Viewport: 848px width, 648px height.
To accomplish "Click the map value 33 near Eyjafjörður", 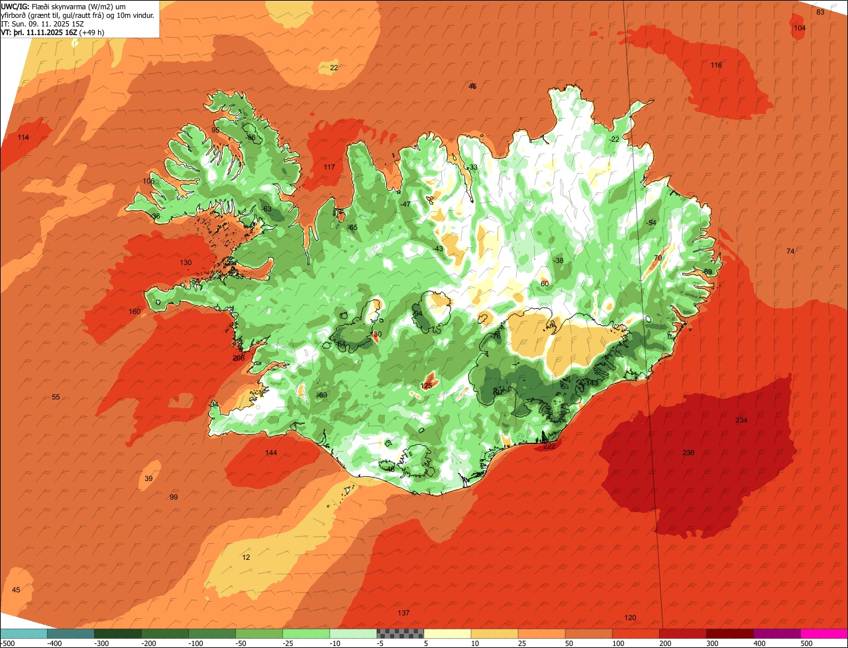I will tap(473, 167).
